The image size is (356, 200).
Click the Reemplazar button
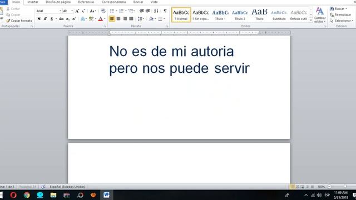coord(340,15)
